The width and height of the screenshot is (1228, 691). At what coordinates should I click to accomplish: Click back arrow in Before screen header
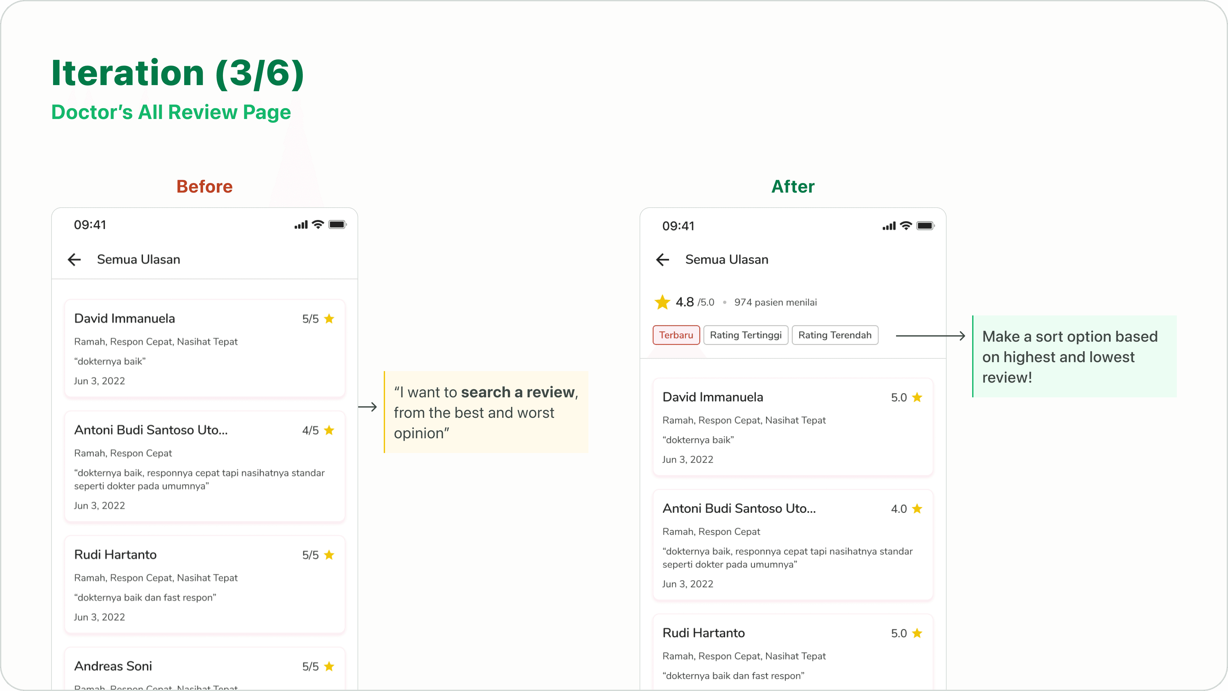coord(75,259)
